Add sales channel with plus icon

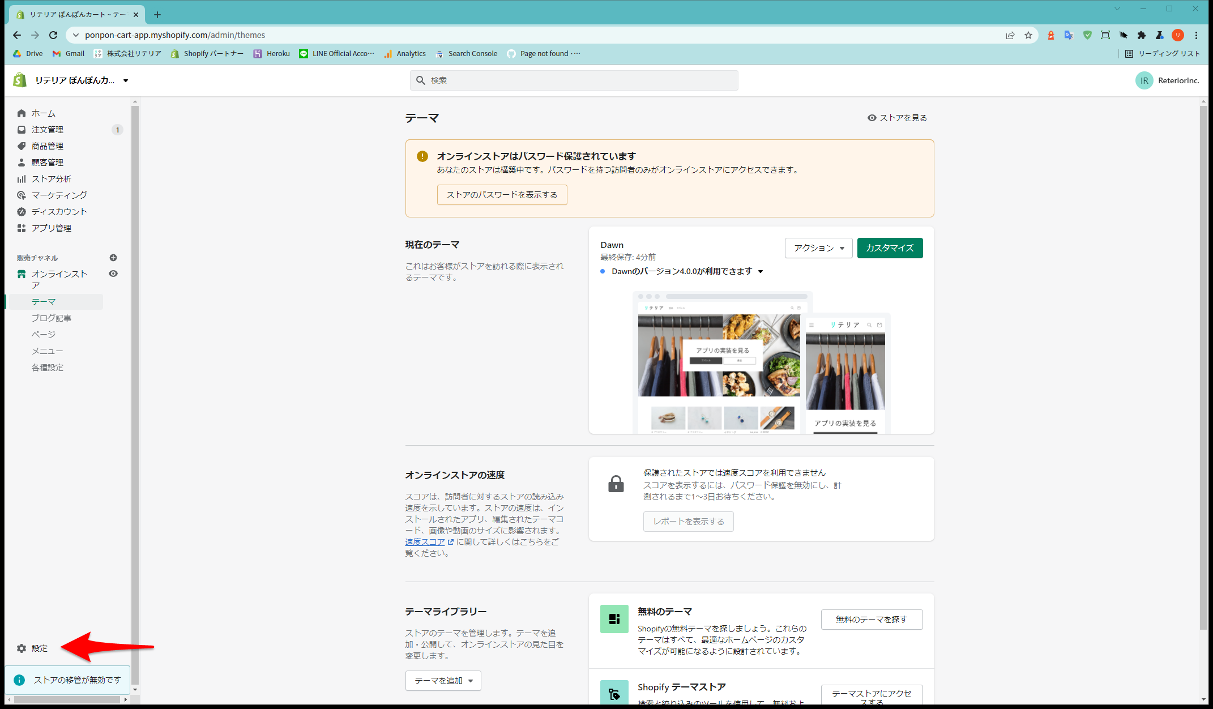(x=113, y=258)
